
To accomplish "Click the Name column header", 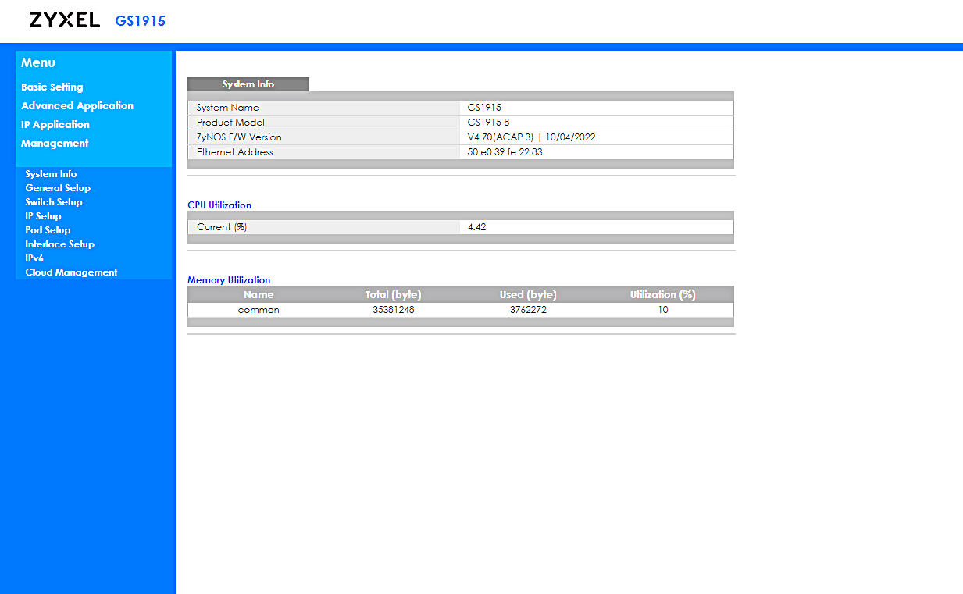I will point(259,295).
